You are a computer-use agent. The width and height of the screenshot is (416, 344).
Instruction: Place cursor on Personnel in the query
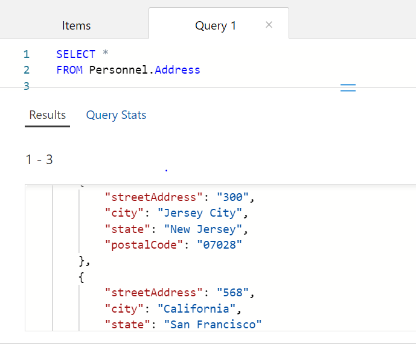tap(120, 69)
